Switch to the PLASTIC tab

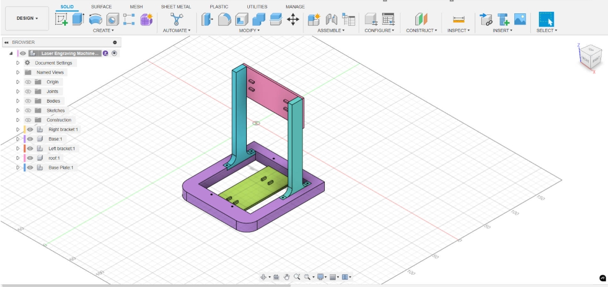[x=219, y=6]
